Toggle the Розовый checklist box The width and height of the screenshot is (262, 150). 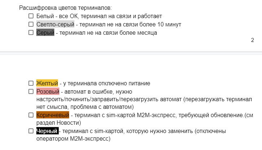[x=31, y=92]
